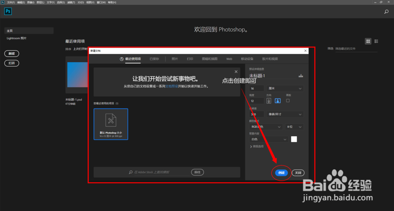
Task: Restore the Photoshop window with title bar button
Action: 381,2
